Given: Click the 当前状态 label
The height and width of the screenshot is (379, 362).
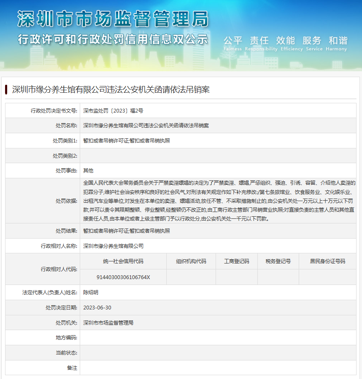Looking at the screenshot, I should [x=66, y=353].
